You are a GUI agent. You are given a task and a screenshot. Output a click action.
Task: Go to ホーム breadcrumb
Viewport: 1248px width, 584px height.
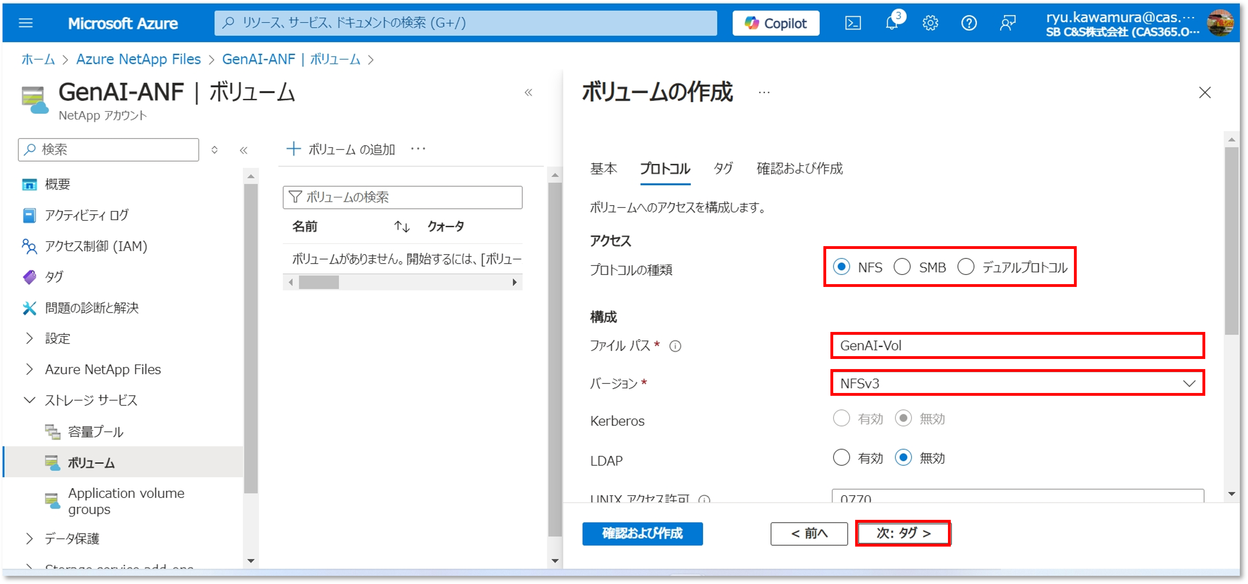click(38, 59)
